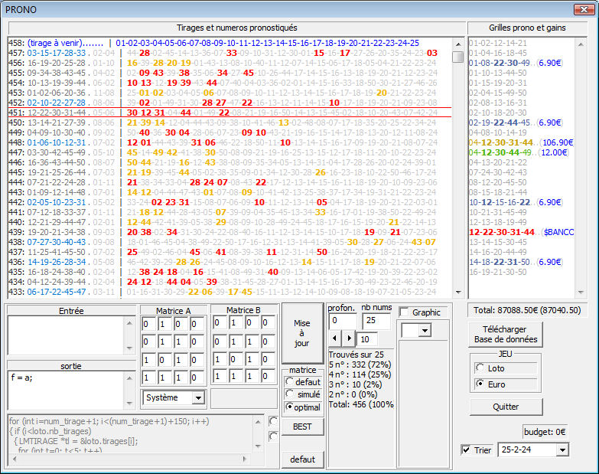Viewport: 599px width, 474px height.
Task: Click the Grilles prono et gains header
Action: [527, 28]
